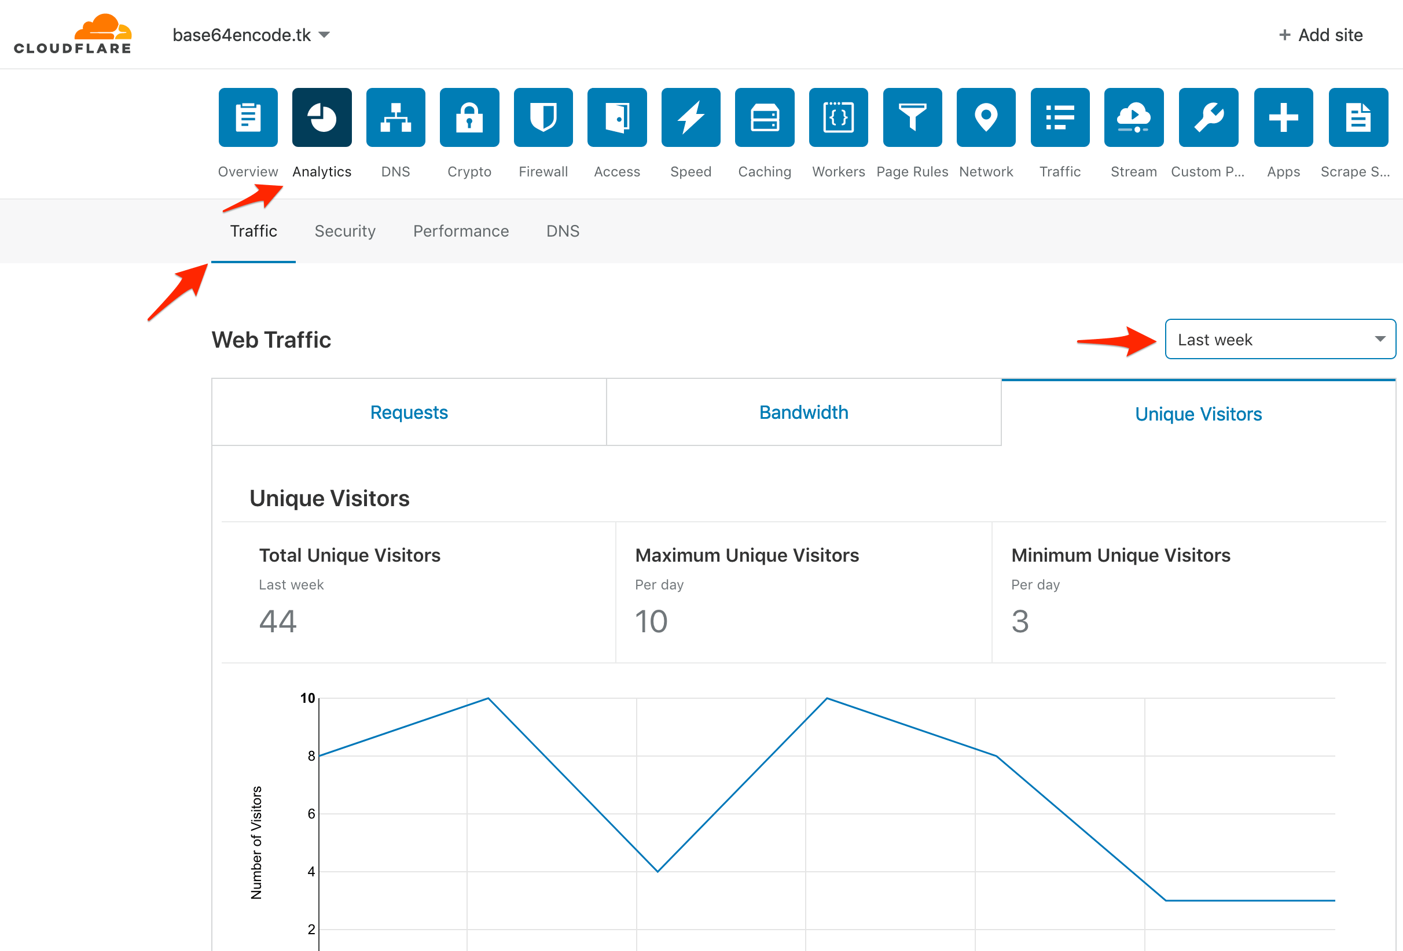The height and width of the screenshot is (951, 1403).
Task: Open the Last week time range dropdown
Action: click(1279, 339)
